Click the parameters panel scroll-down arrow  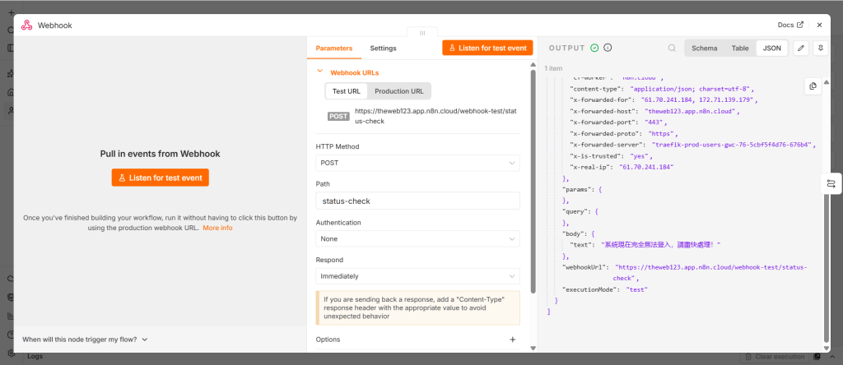(x=533, y=348)
